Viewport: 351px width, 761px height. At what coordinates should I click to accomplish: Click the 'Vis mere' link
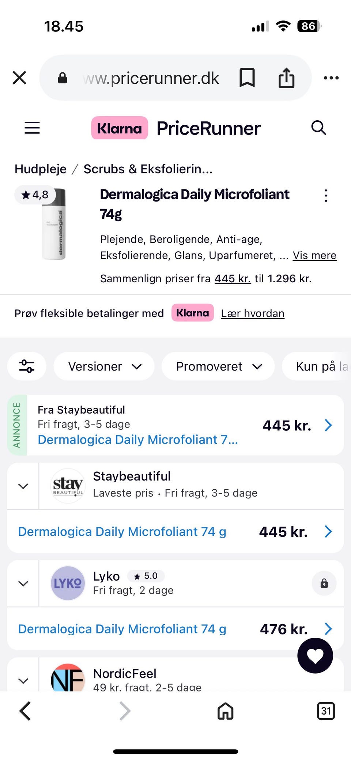click(x=314, y=255)
